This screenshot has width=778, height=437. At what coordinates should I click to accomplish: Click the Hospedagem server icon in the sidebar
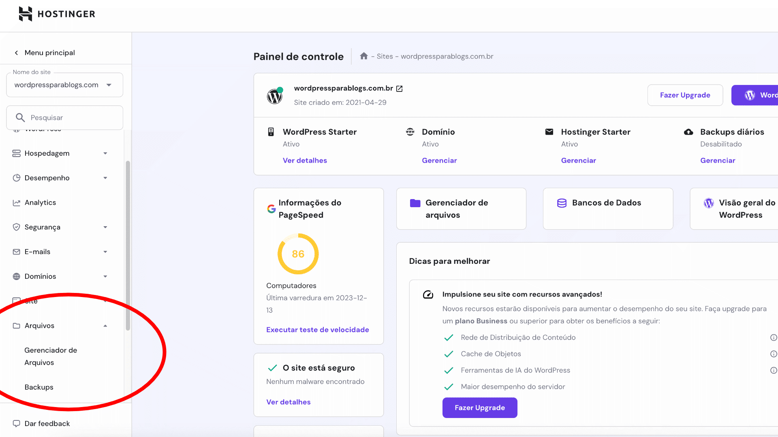tap(16, 153)
